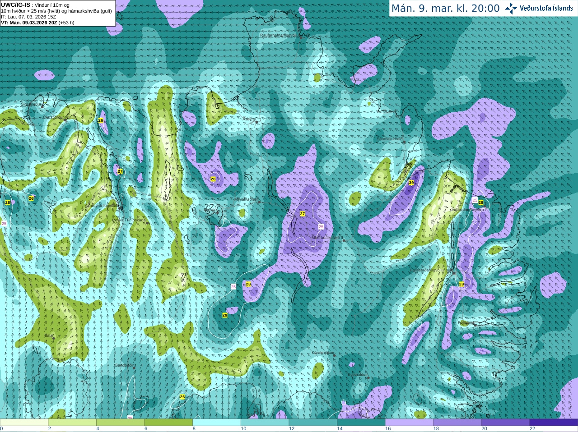
Task: Click the yellow 26 marker right of the left-edge 28 marker
Action: (x=31, y=198)
